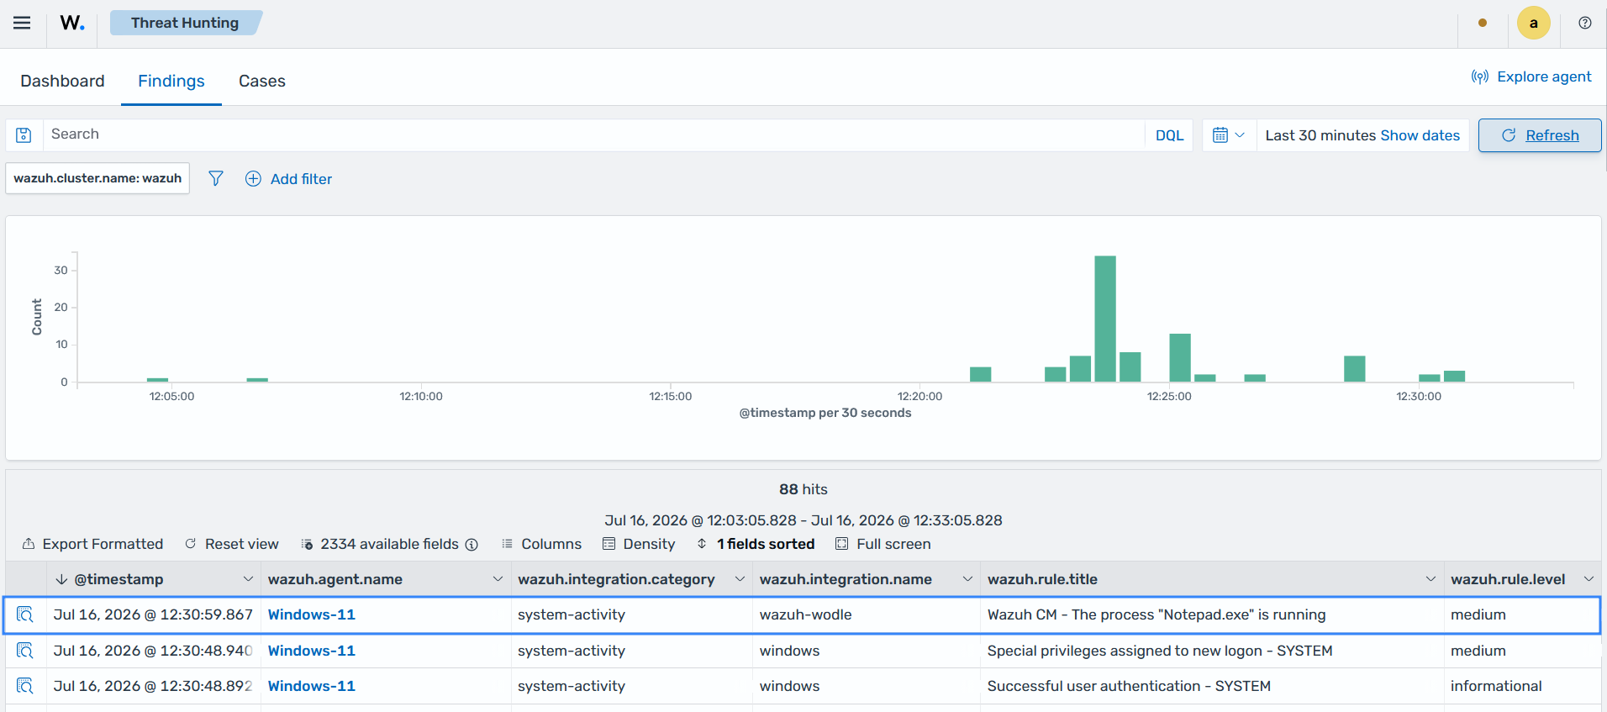Open the 1 fields sorted menu
This screenshot has width=1607, height=712.
[756, 544]
